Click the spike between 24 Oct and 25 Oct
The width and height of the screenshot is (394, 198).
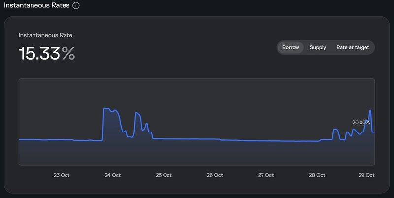(x=137, y=114)
